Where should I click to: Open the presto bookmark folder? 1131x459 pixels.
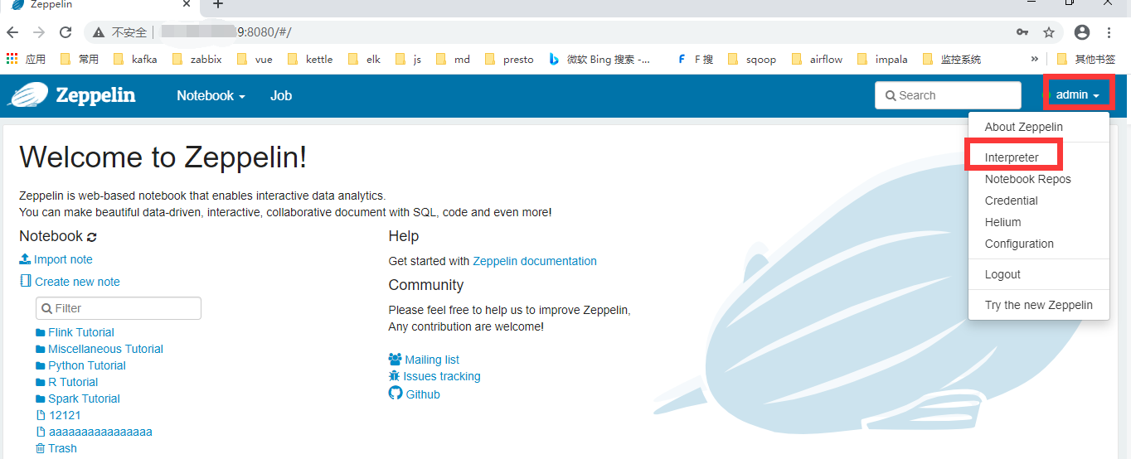[509, 59]
